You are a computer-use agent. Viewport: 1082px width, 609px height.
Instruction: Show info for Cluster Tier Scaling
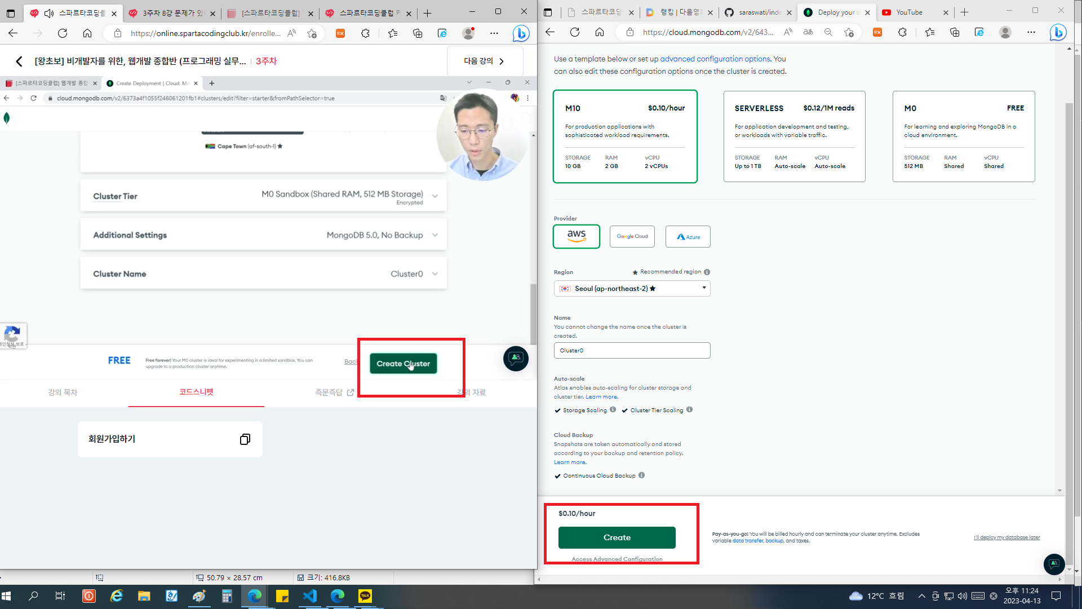[x=689, y=410]
